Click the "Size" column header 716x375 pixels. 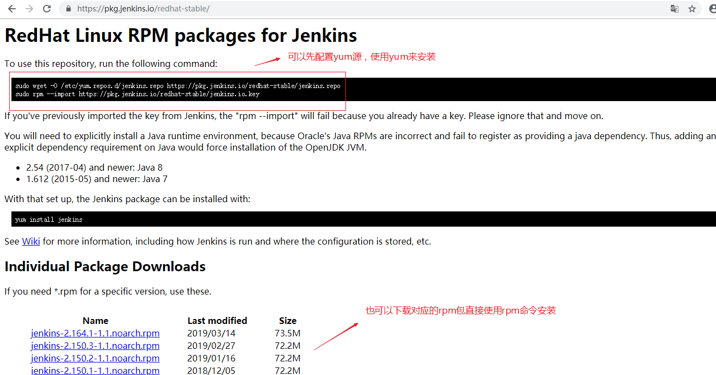288,321
